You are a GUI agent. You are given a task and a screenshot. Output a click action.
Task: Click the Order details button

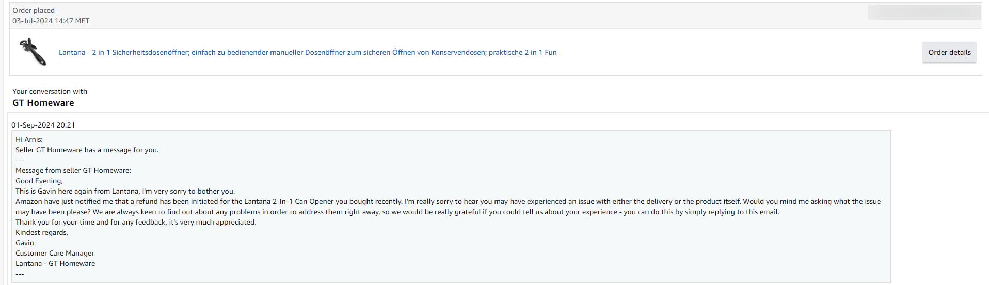[949, 52]
